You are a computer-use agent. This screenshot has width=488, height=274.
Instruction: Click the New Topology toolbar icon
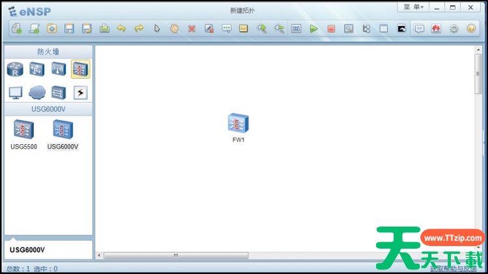tap(17, 29)
